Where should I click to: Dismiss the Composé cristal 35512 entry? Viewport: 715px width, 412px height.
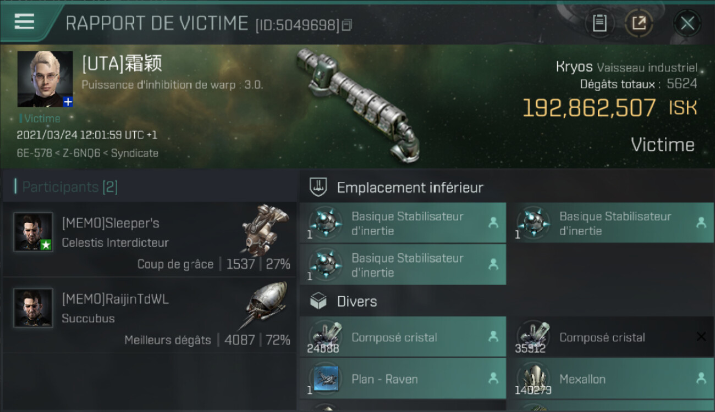pyautogui.click(x=701, y=337)
